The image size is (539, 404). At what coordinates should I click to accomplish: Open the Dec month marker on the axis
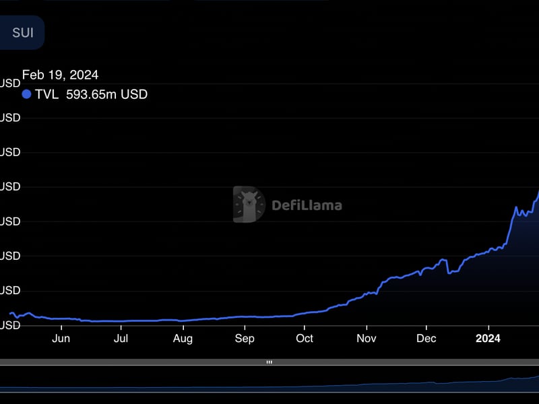(x=426, y=339)
